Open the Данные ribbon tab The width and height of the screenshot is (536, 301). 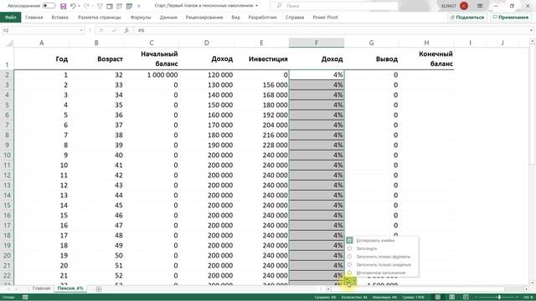(x=168, y=18)
